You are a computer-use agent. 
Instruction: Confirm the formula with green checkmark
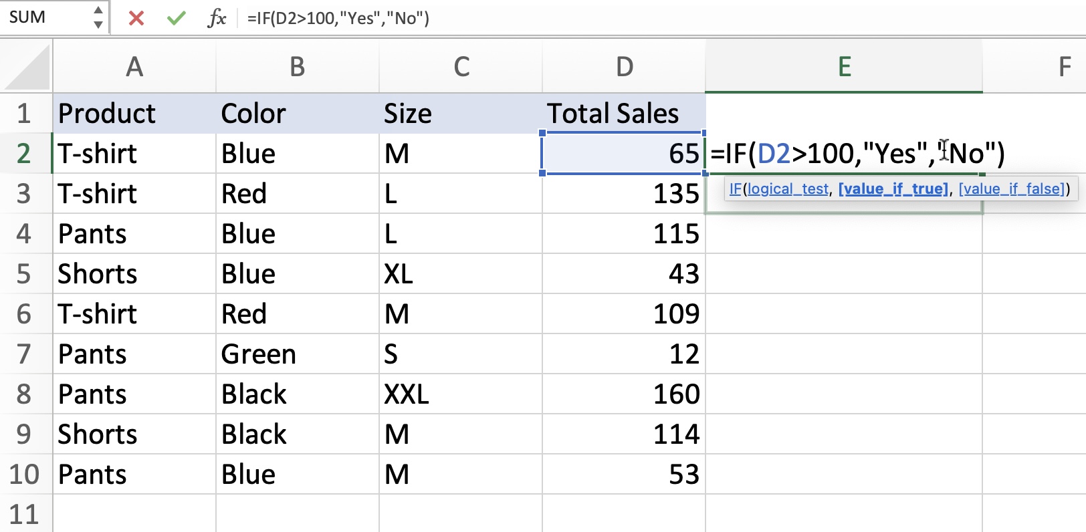click(177, 18)
